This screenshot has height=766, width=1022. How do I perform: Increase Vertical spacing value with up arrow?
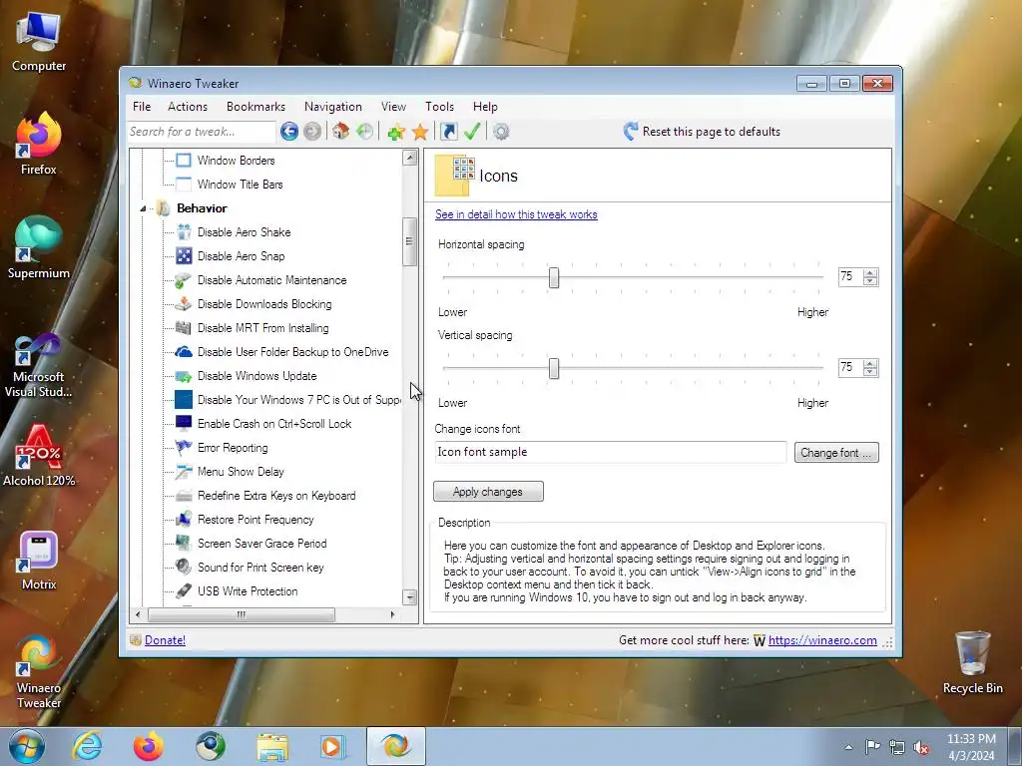[870, 363]
